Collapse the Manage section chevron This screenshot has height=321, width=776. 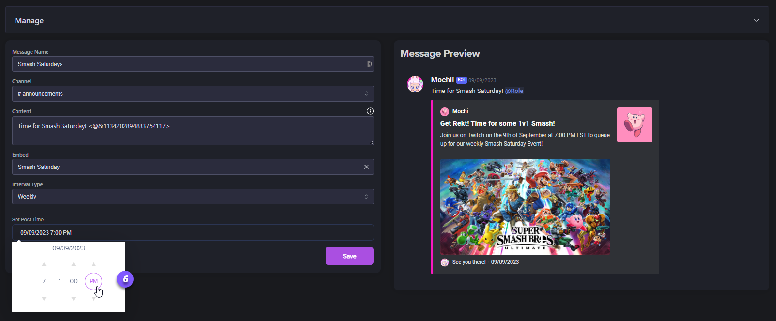tap(756, 20)
